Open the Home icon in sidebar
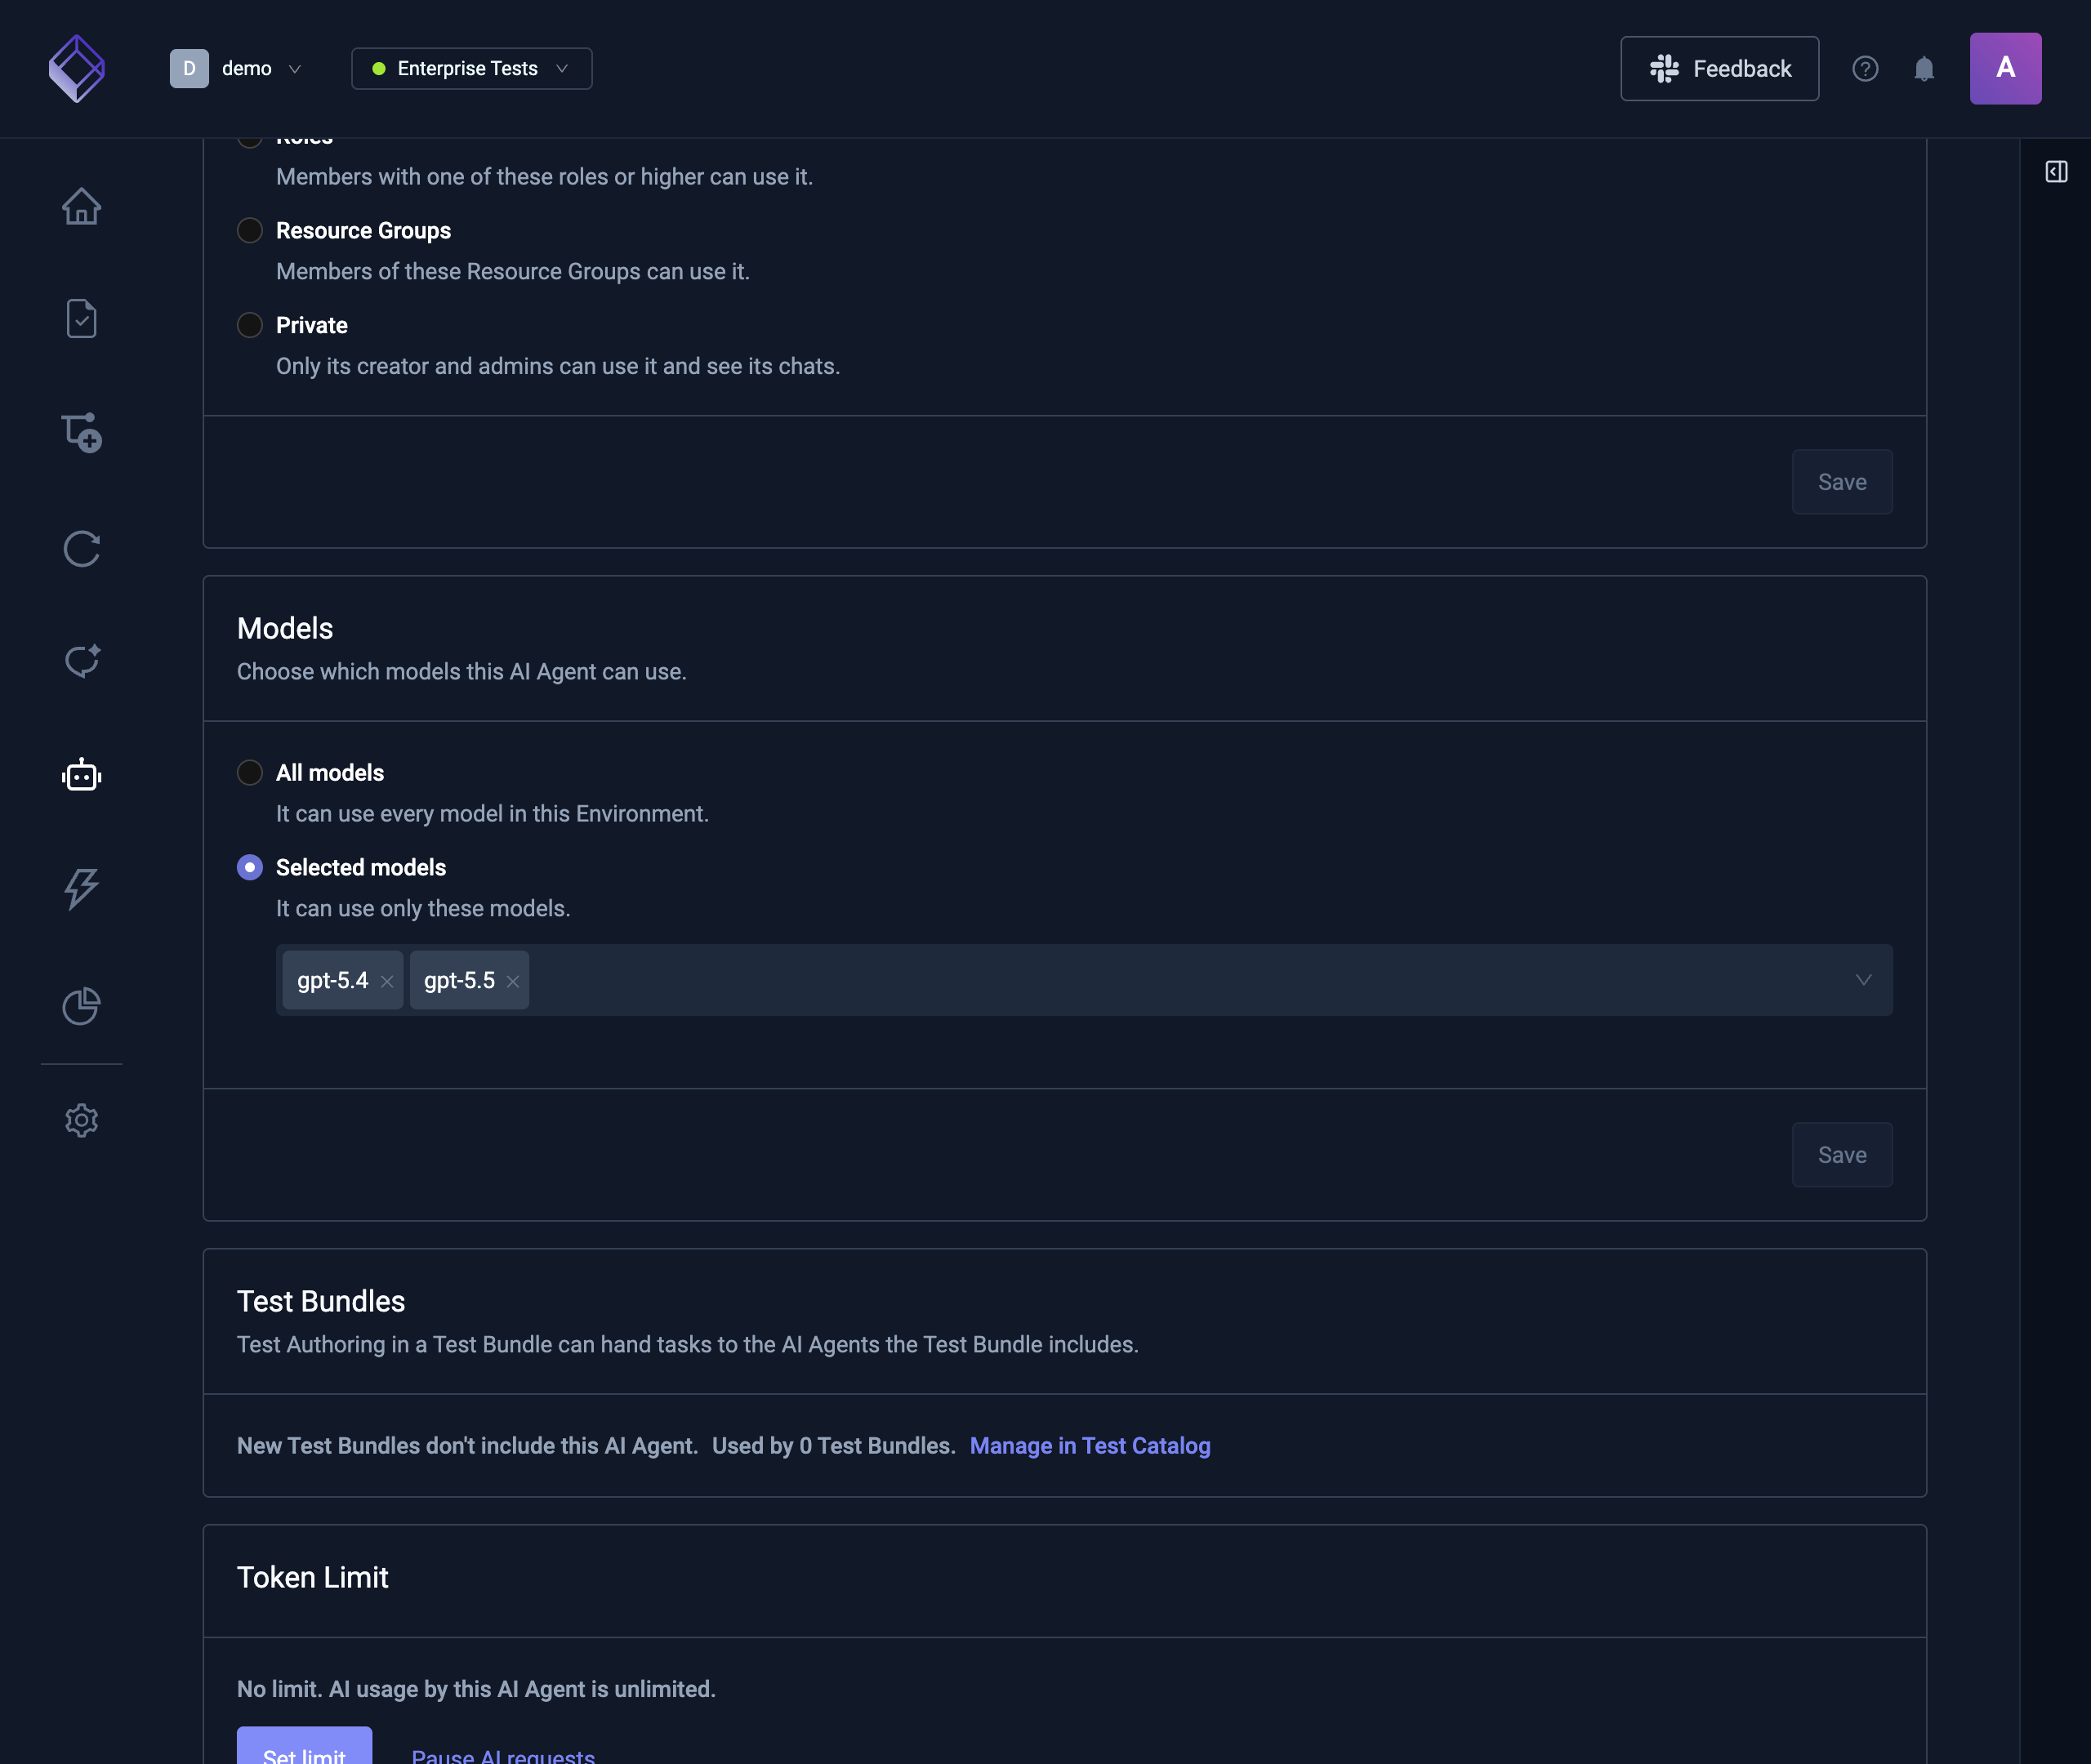This screenshot has height=1764, width=2091. (x=81, y=206)
